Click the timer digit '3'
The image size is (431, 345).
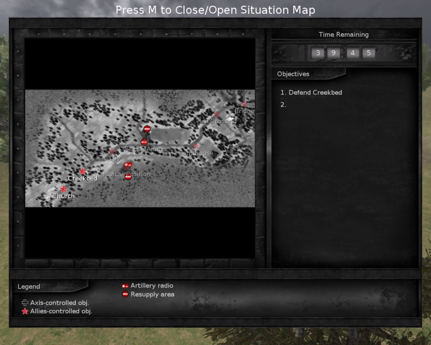(318, 52)
